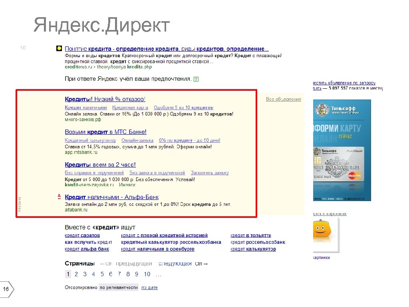Image resolution: width=409 pixels, height=307 pixels.
Task: Open the creditorus.ru theory/teoriya kredita.php URL
Action: (x=108, y=67)
